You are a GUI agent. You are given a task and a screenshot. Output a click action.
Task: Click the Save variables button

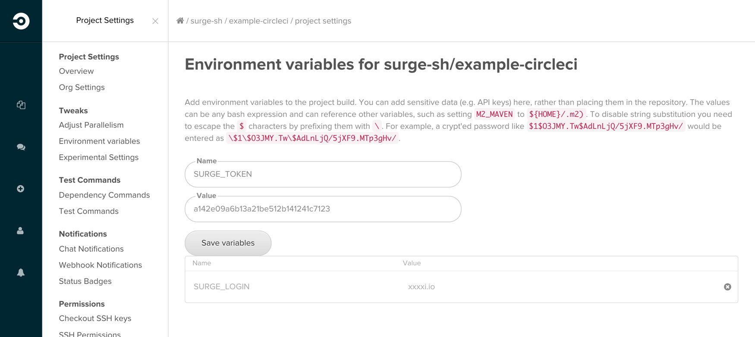pos(228,243)
